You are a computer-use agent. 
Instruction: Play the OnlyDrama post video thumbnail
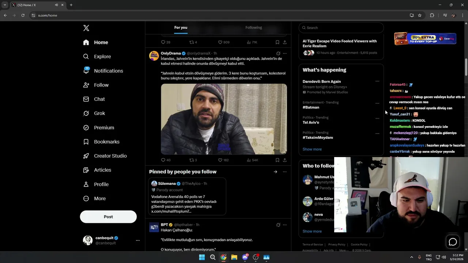pyautogui.click(x=224, y=119)
